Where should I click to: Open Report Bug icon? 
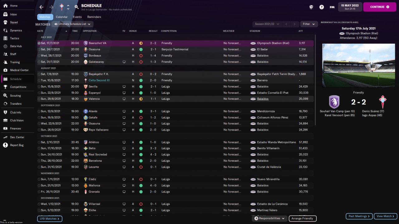click(5, 145)
